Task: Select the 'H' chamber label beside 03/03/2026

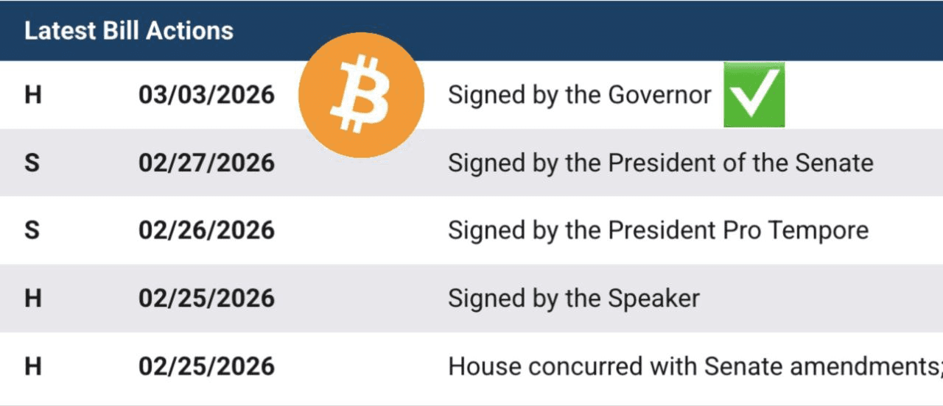Action: (x=32, y=95)
